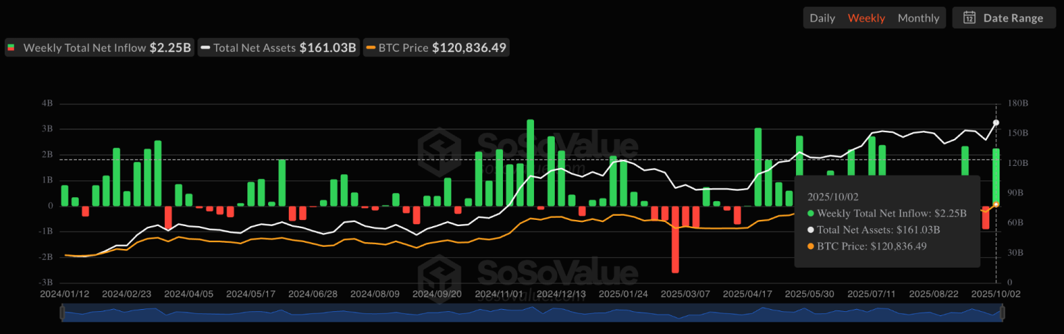Click the green-red Weekly Net Inflow legend icon

tap(11, 48)
